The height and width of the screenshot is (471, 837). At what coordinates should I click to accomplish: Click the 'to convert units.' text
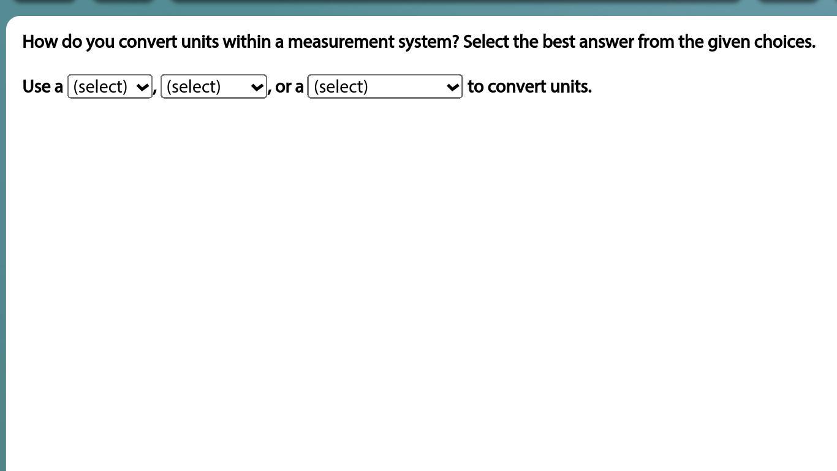tap(529, 86)
